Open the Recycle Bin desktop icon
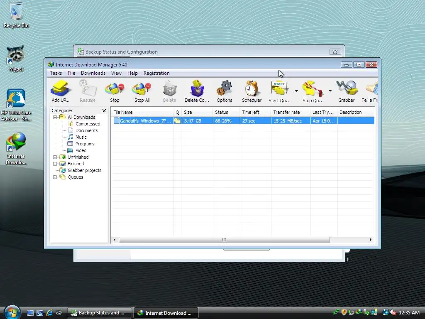Screen dimensions: 425x319 coord(16,15)
